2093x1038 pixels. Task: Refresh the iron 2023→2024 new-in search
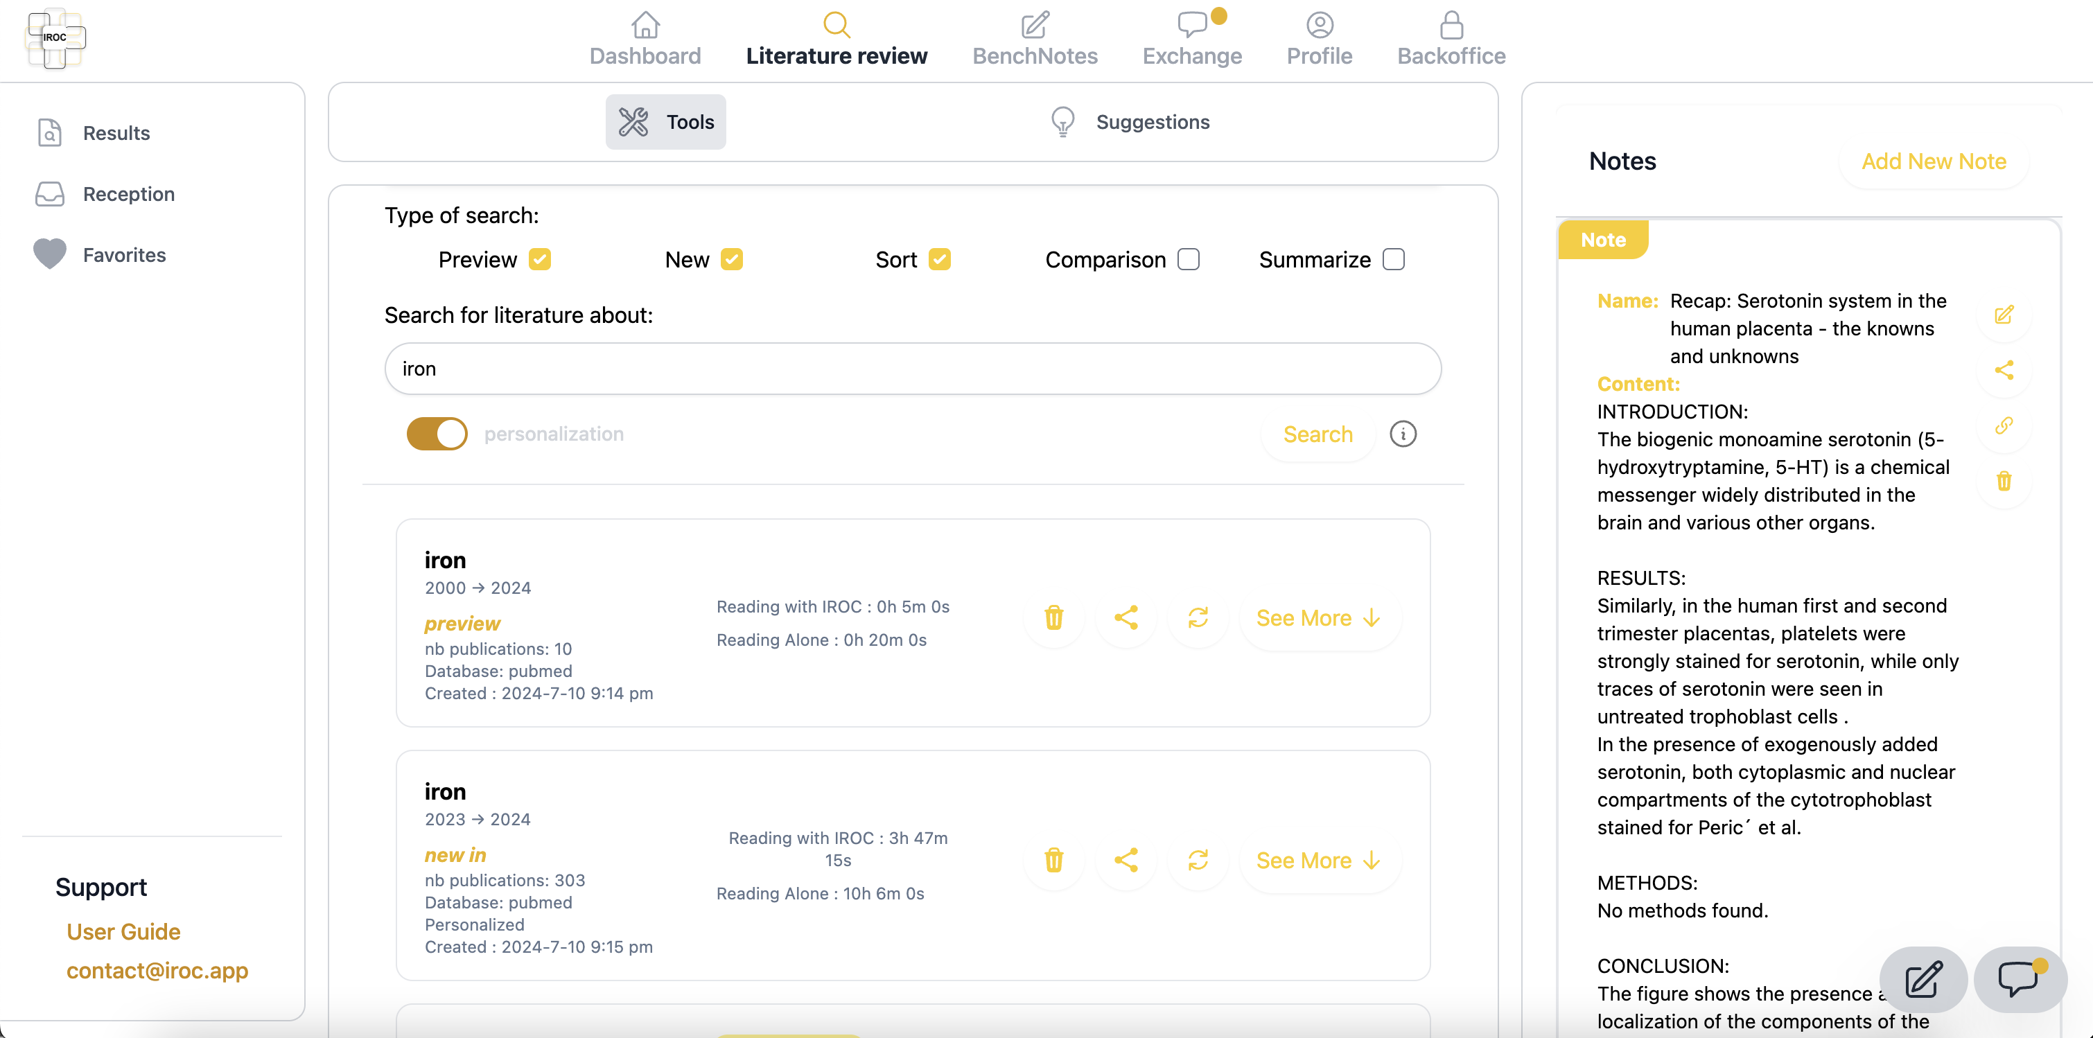pos(1198,859)
